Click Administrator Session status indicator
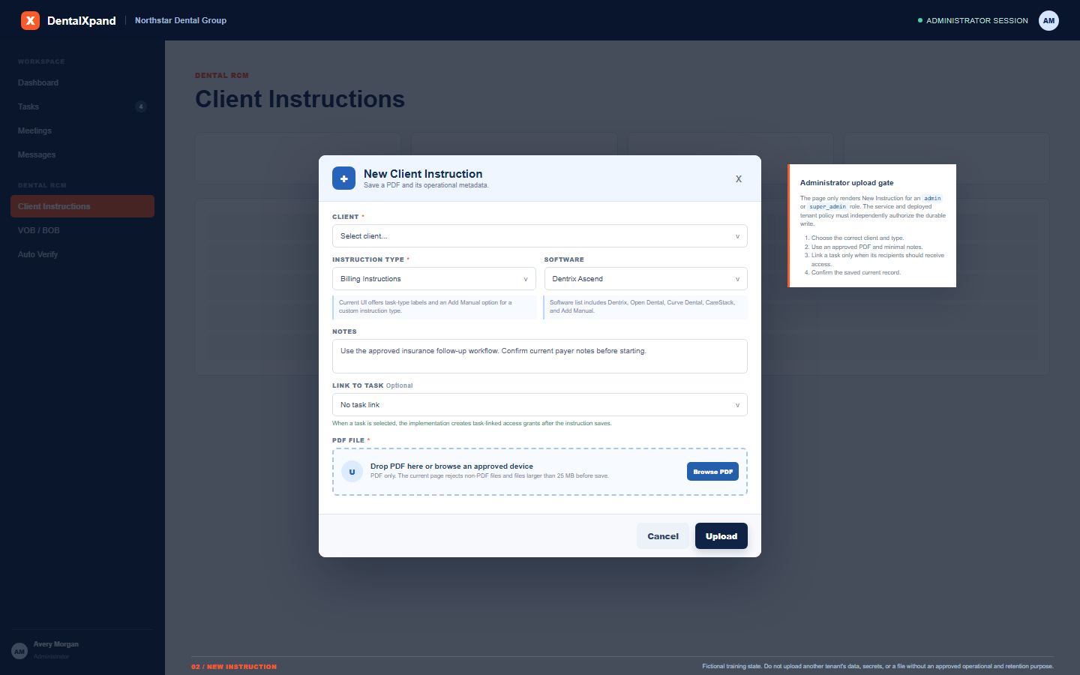The image size is (1080, 675). tap(973, 20)
